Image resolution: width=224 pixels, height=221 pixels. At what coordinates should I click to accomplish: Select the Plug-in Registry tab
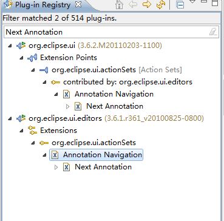coord(43,5)
